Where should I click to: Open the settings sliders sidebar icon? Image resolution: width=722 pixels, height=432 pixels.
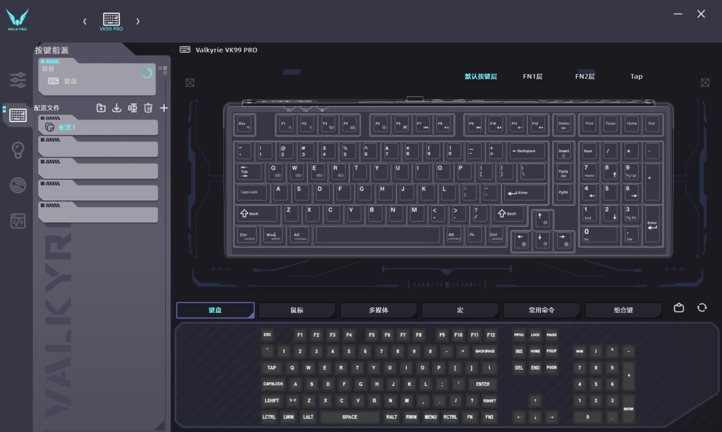pos(18,80)
